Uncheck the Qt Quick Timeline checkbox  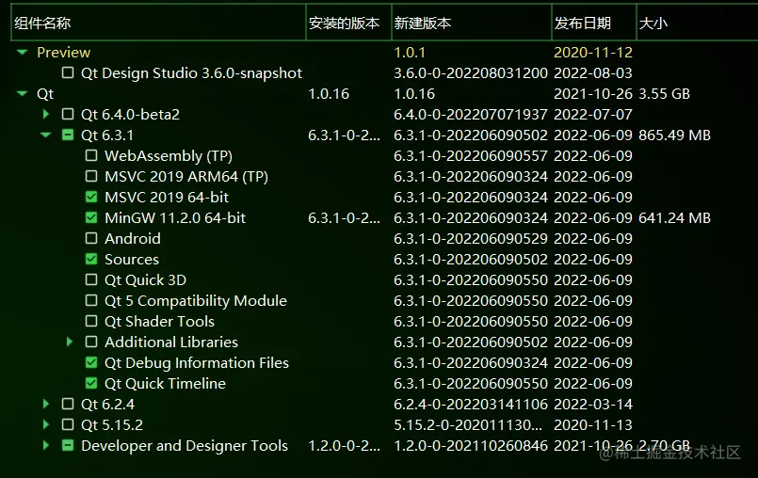(91, 383)
